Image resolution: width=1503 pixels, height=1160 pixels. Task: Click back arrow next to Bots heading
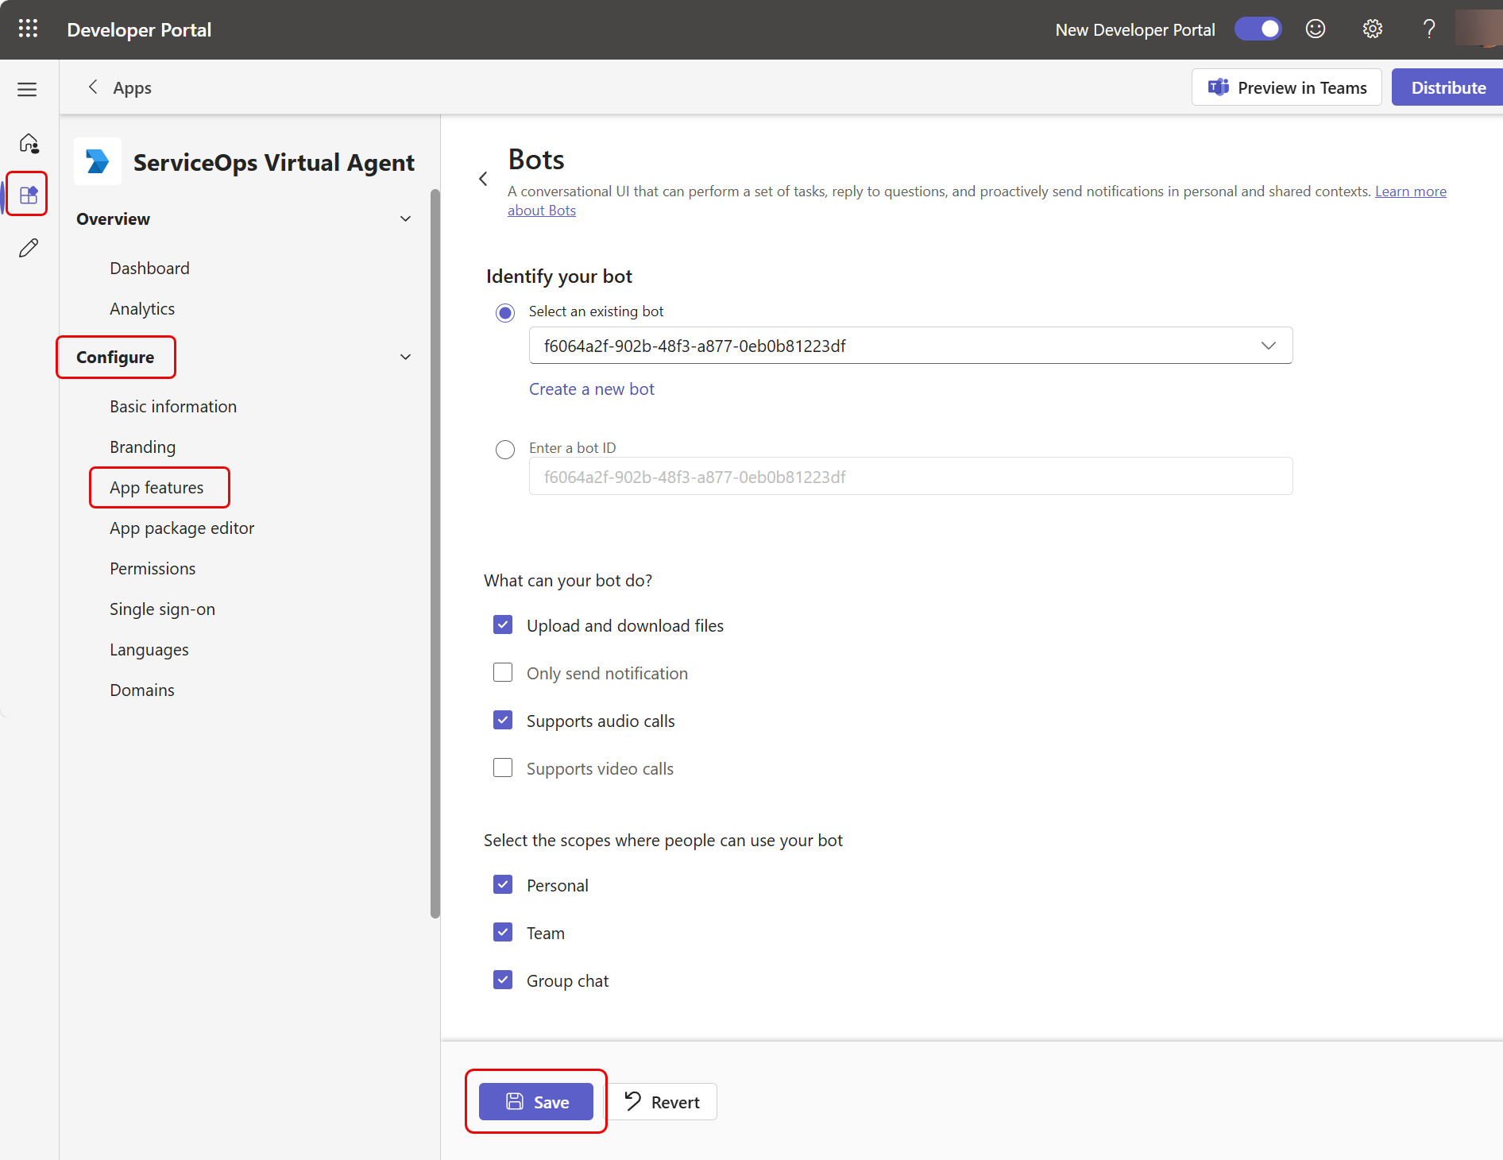point(483,179)
